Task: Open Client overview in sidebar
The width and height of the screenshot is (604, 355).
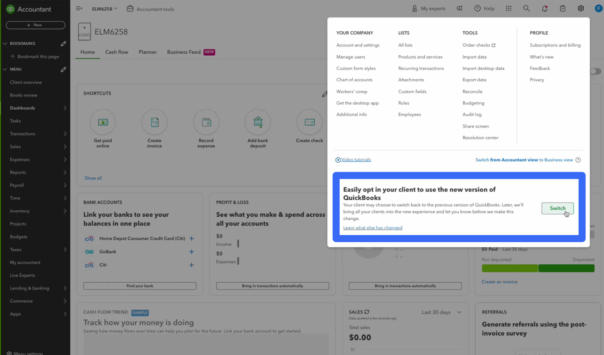Action: [26, 82]
